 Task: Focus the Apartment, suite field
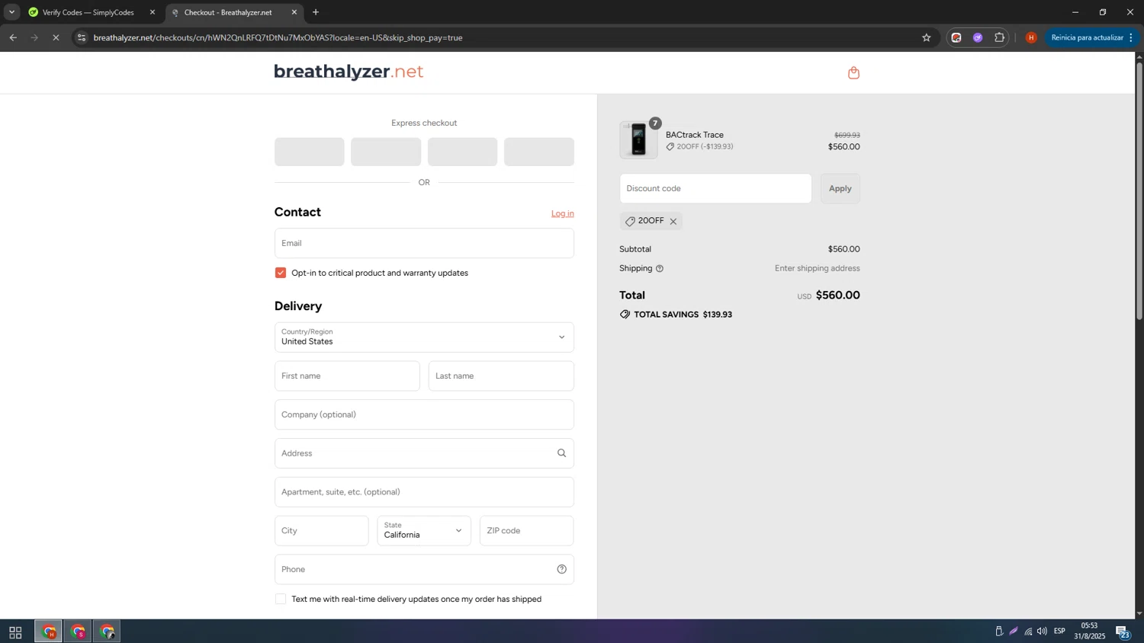[x=424, y=492]
